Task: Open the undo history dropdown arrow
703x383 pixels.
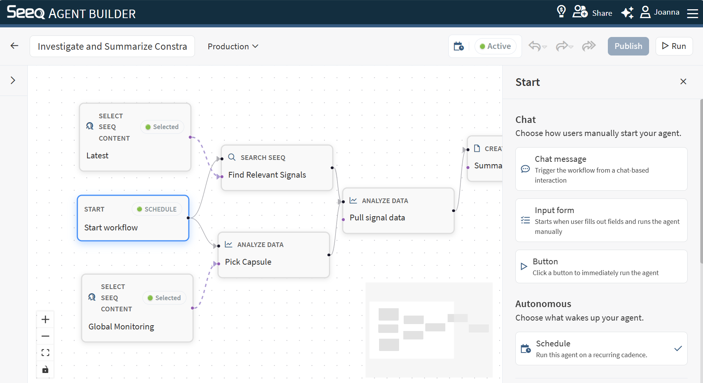Action: pos(545,47)
